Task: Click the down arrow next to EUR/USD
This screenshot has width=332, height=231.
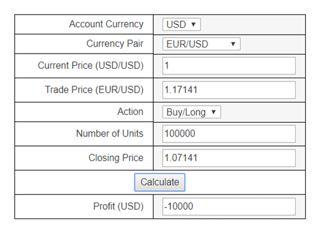Action: coord(233,44)
